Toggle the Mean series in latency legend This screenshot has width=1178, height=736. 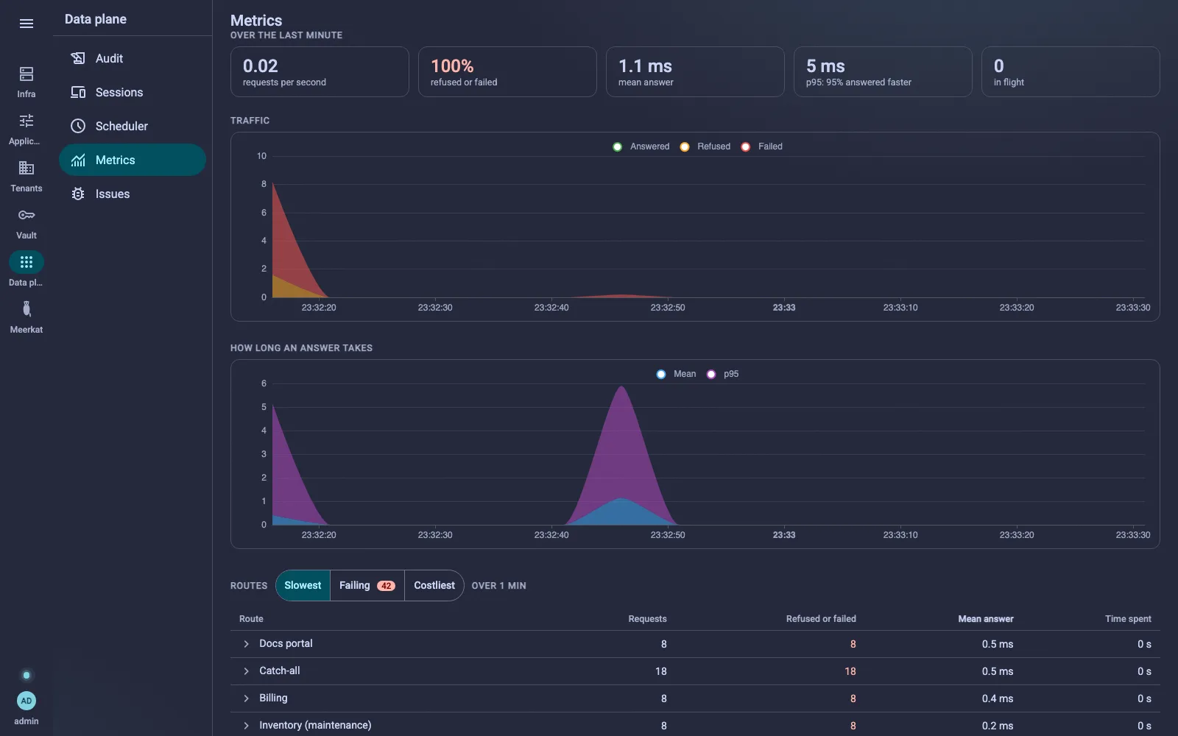click(676, 374)
